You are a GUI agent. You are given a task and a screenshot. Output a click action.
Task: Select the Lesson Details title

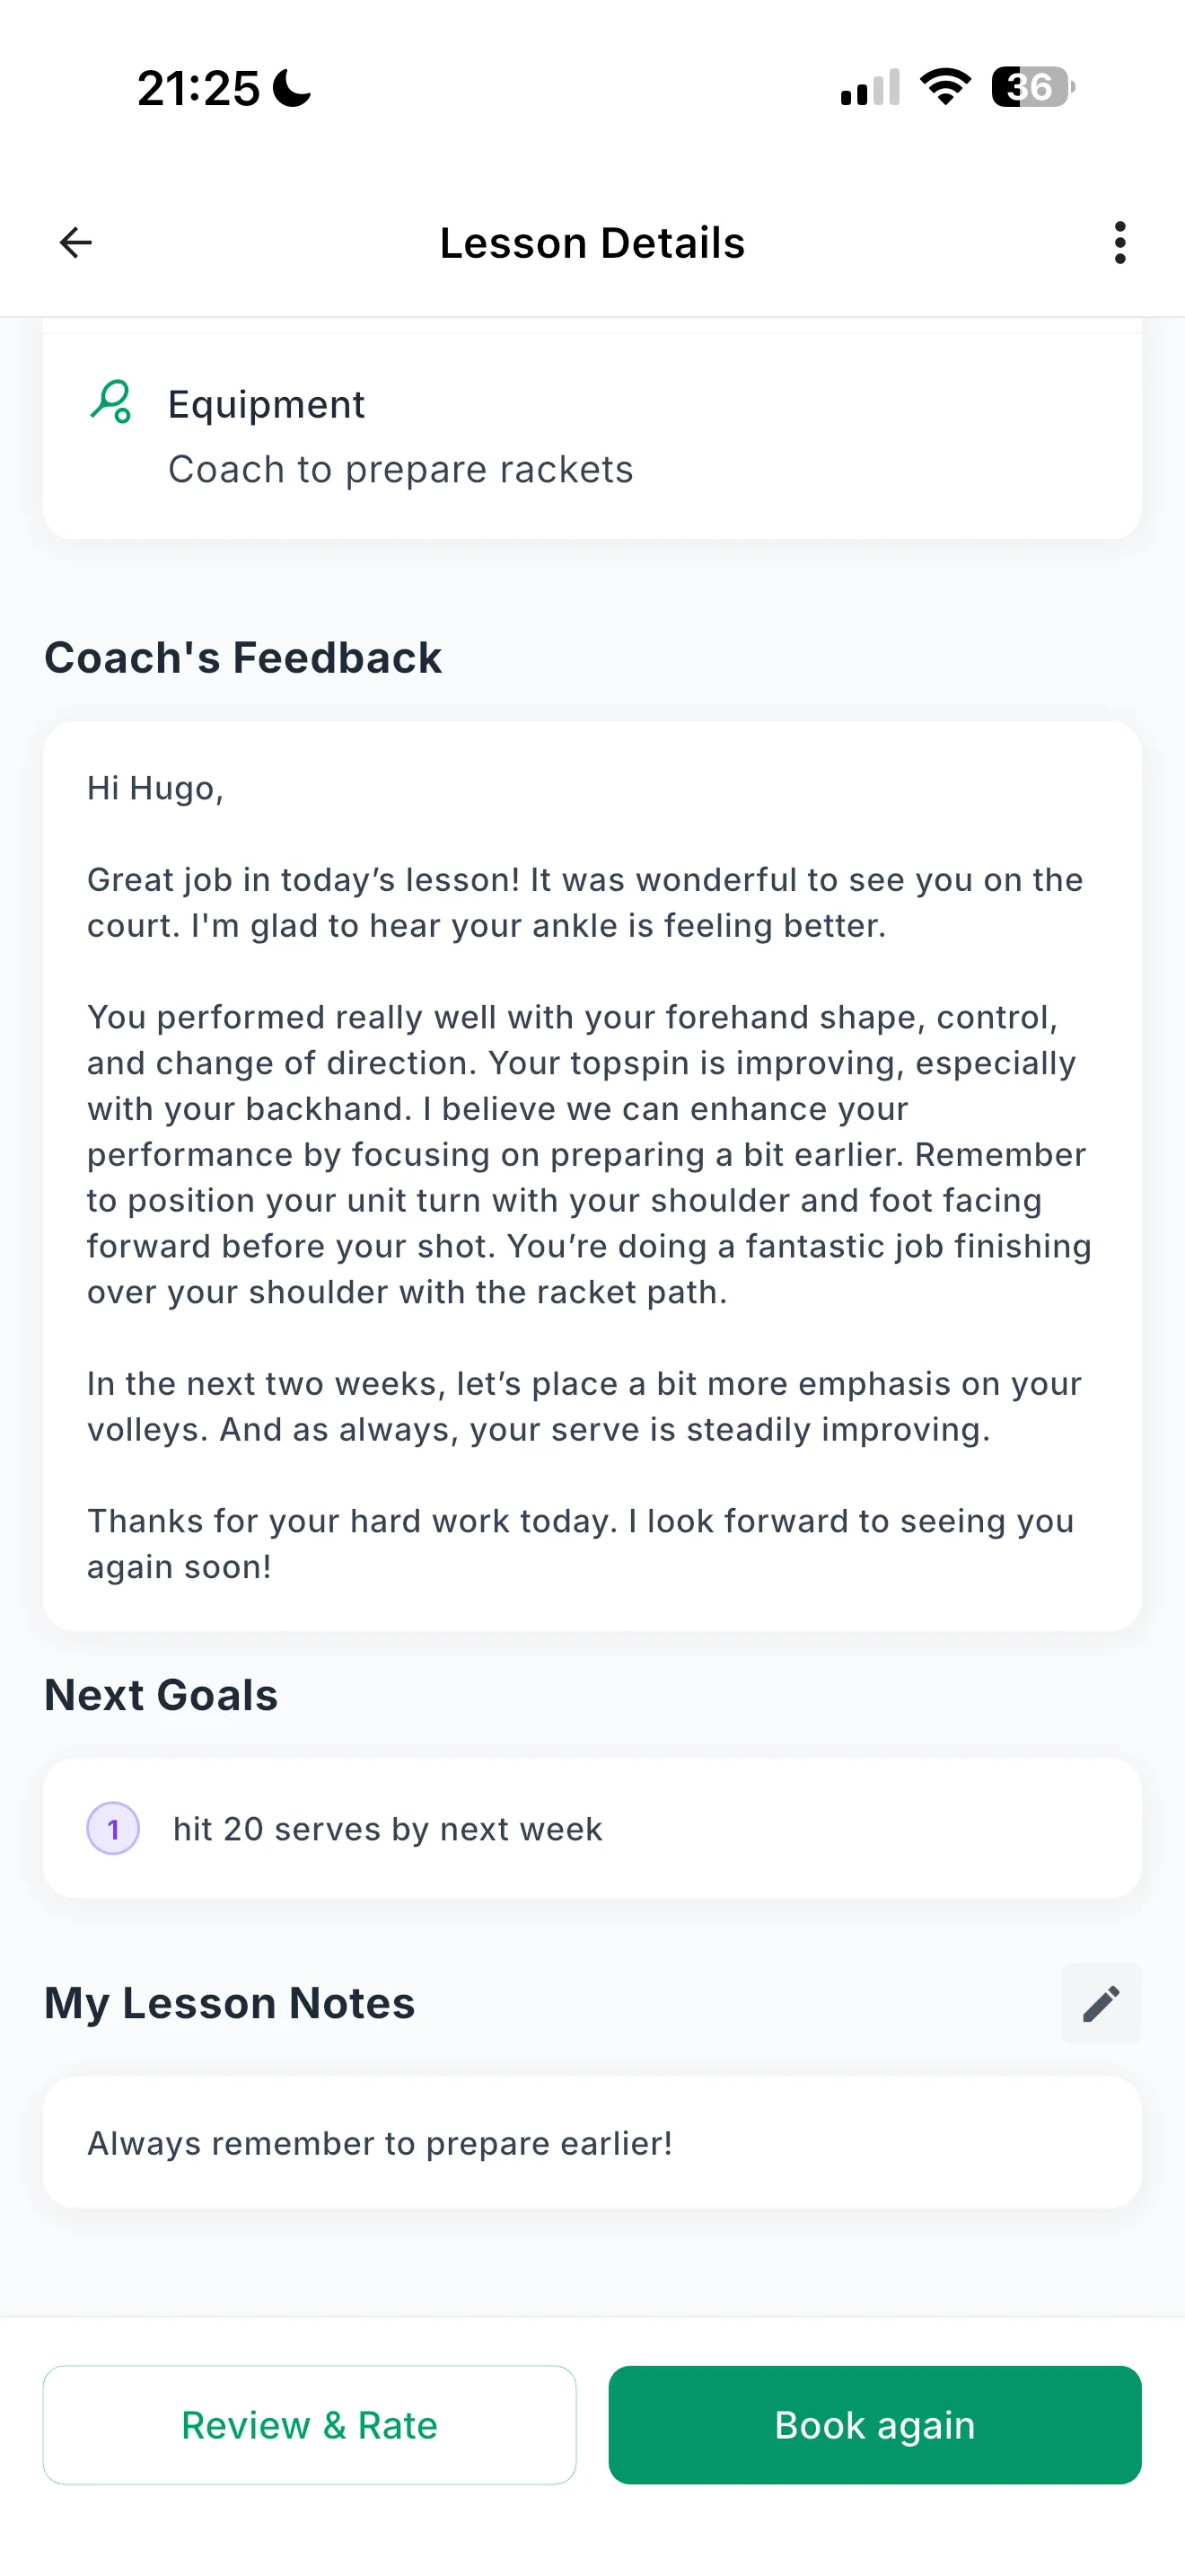592,242
